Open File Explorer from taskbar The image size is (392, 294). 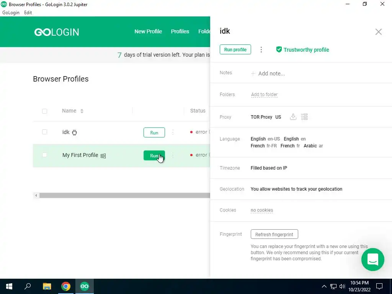[x=47, y=286]
